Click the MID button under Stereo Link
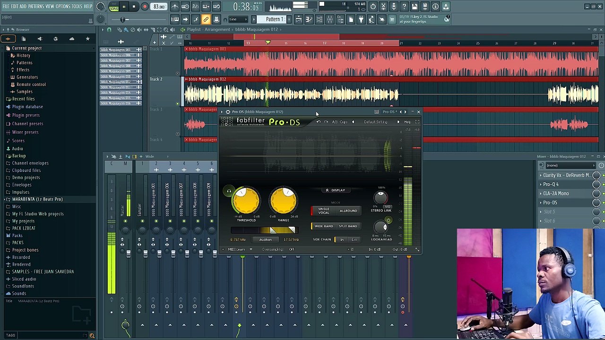This screenshot has width=605, height=340. pos(388,207)
